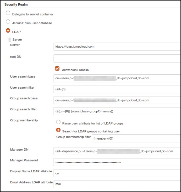Viewport: 181px width, 192px height.
Task: Focus the Display Name LDAP attribute field
Action: [117, 173]
